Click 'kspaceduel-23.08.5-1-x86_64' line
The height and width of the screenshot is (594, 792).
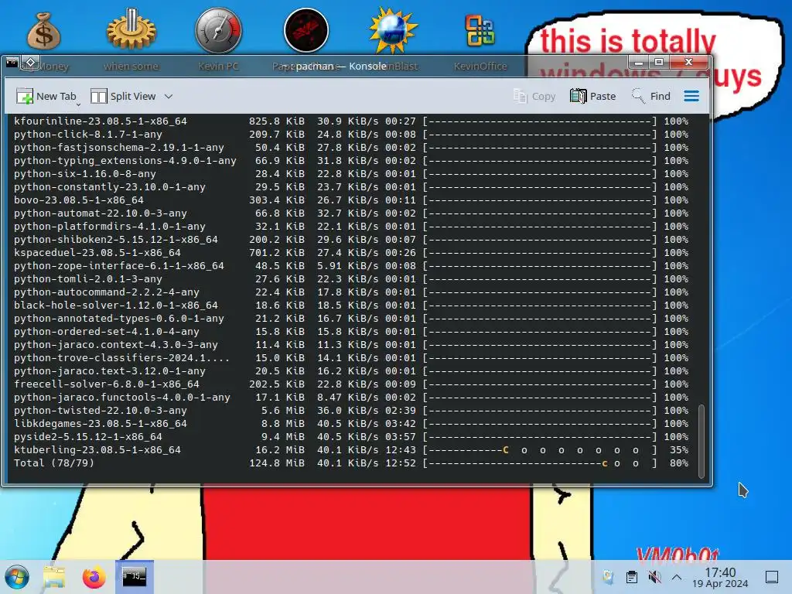[x=97, y=253]
